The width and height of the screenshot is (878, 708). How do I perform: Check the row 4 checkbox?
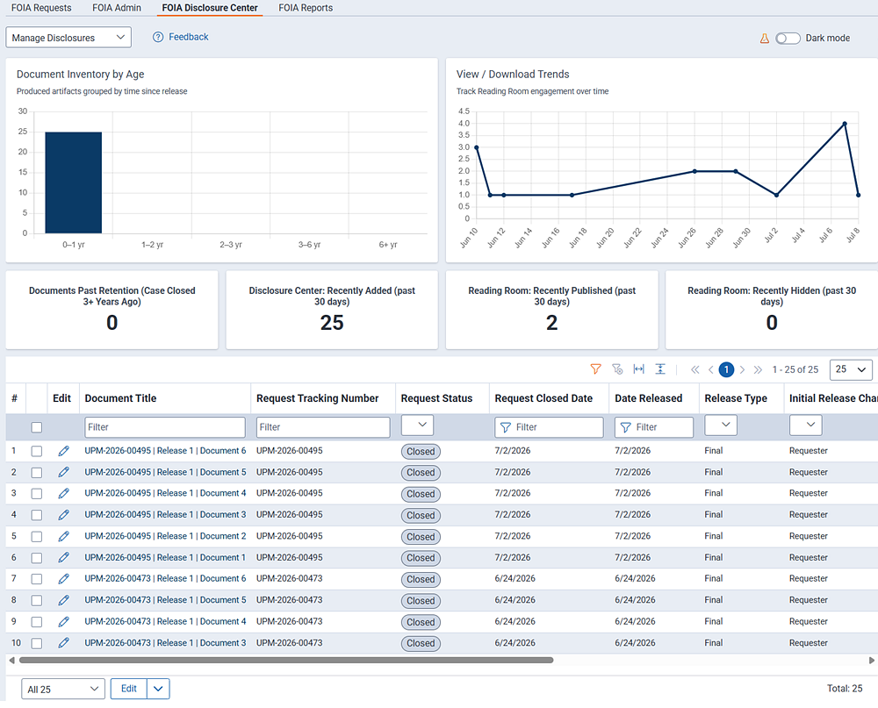click(36, 515)
